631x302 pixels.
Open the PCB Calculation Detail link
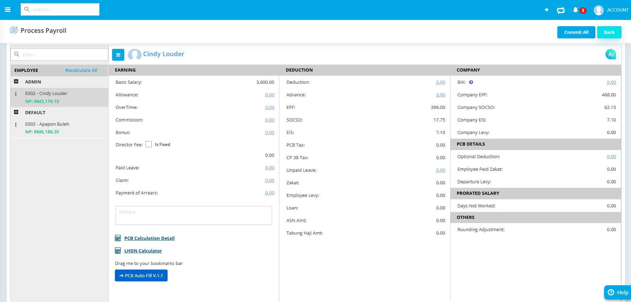149,238
